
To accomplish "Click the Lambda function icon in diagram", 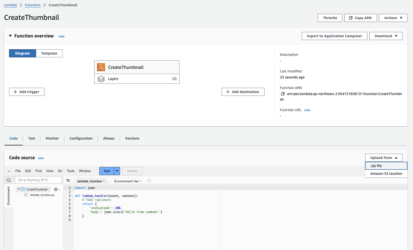I will tap(101, 67).
